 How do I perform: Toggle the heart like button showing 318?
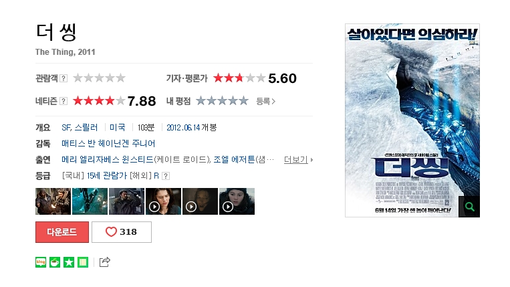click(122, 232)
